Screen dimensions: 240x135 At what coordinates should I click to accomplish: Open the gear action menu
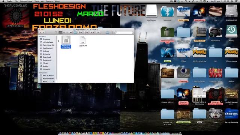pos(80,33)
